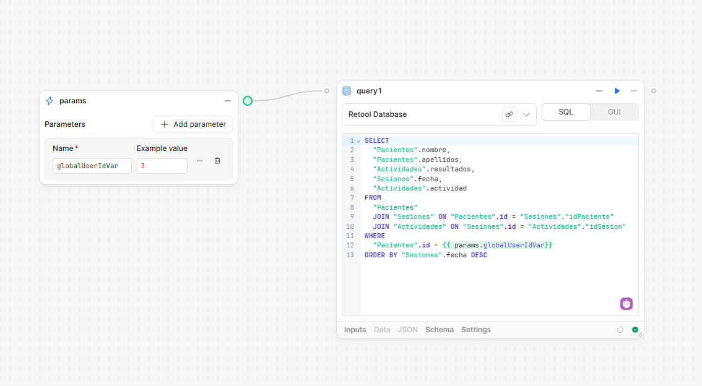The width and height of the screenshot is (702, 386).
Task: Switch query editor to GUI mode
Action: tap(614, 112)
